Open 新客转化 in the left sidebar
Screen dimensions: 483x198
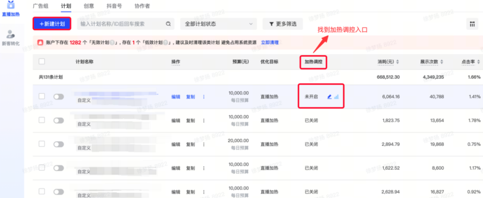click(11, 38)
